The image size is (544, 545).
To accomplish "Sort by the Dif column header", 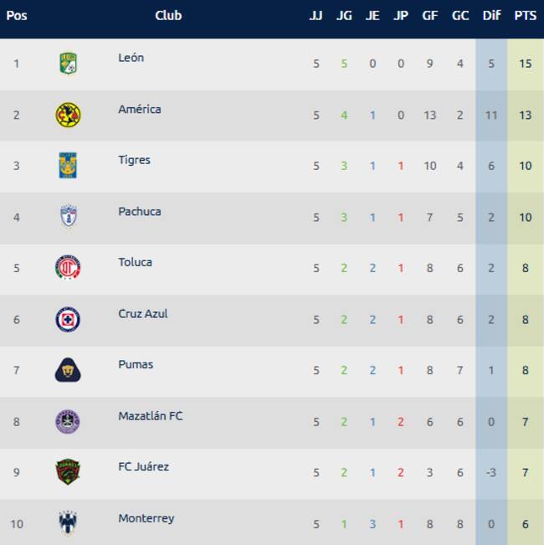I will (491, 16).
